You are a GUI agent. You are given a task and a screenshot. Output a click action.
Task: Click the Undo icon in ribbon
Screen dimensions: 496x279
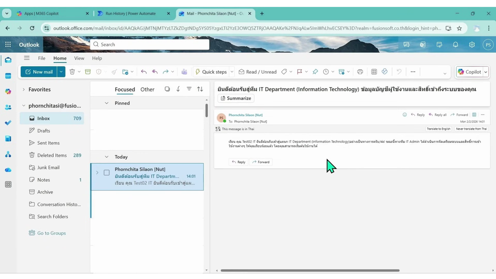click(399, 72)
